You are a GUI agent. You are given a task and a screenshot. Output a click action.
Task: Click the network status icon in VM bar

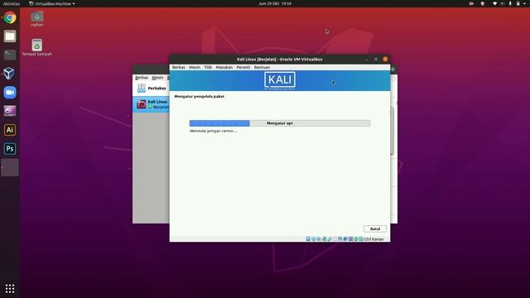(324, 239)
